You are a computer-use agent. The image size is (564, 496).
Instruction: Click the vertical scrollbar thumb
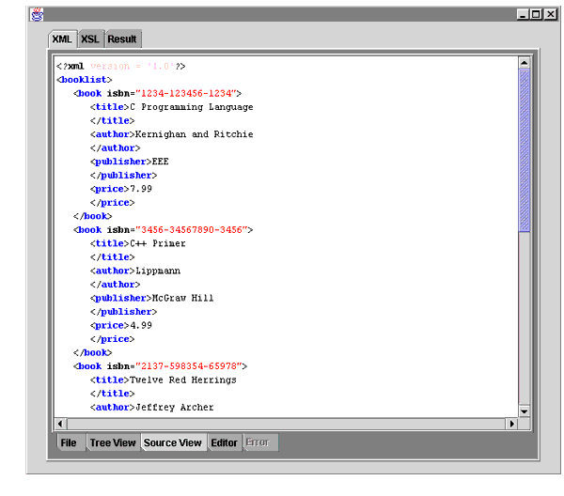pos(525,150)
